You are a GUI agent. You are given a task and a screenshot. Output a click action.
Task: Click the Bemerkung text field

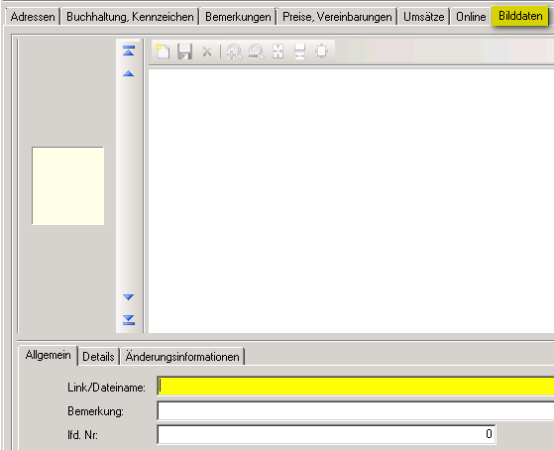point(356,410)
